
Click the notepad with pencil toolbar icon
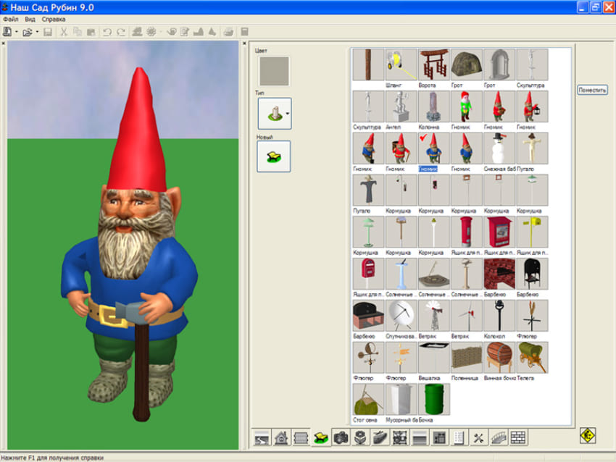185,32
